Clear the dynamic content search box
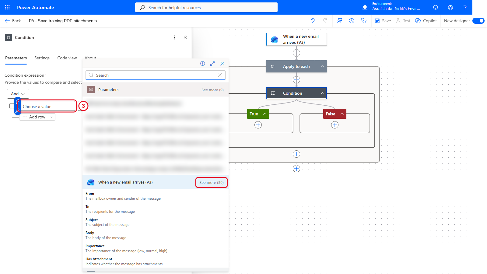This screenshot has height=274, width=487. coord(220,75)
